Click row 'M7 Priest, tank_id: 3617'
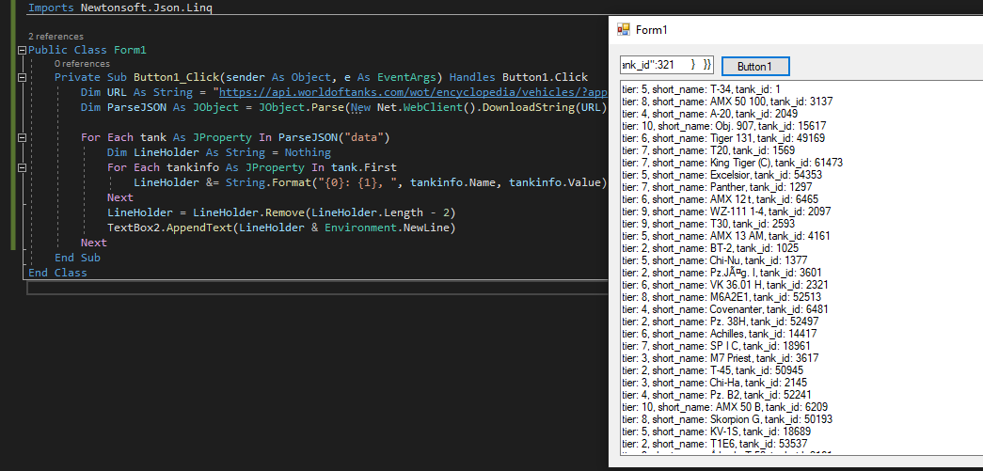Screen dimensions: 983x471 click(x=720, y=357)
